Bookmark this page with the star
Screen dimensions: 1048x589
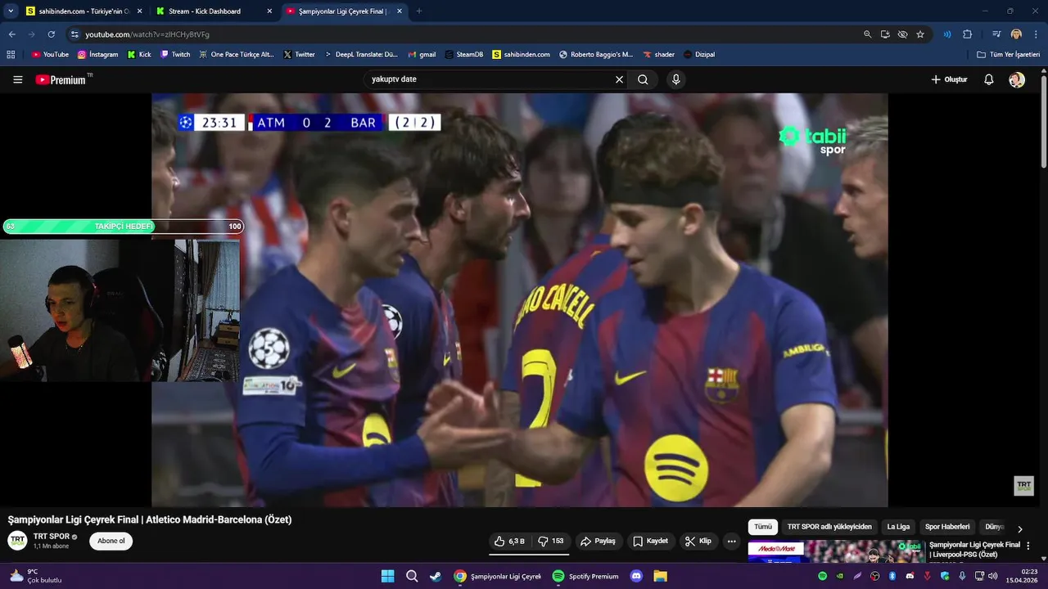(920, 34)
